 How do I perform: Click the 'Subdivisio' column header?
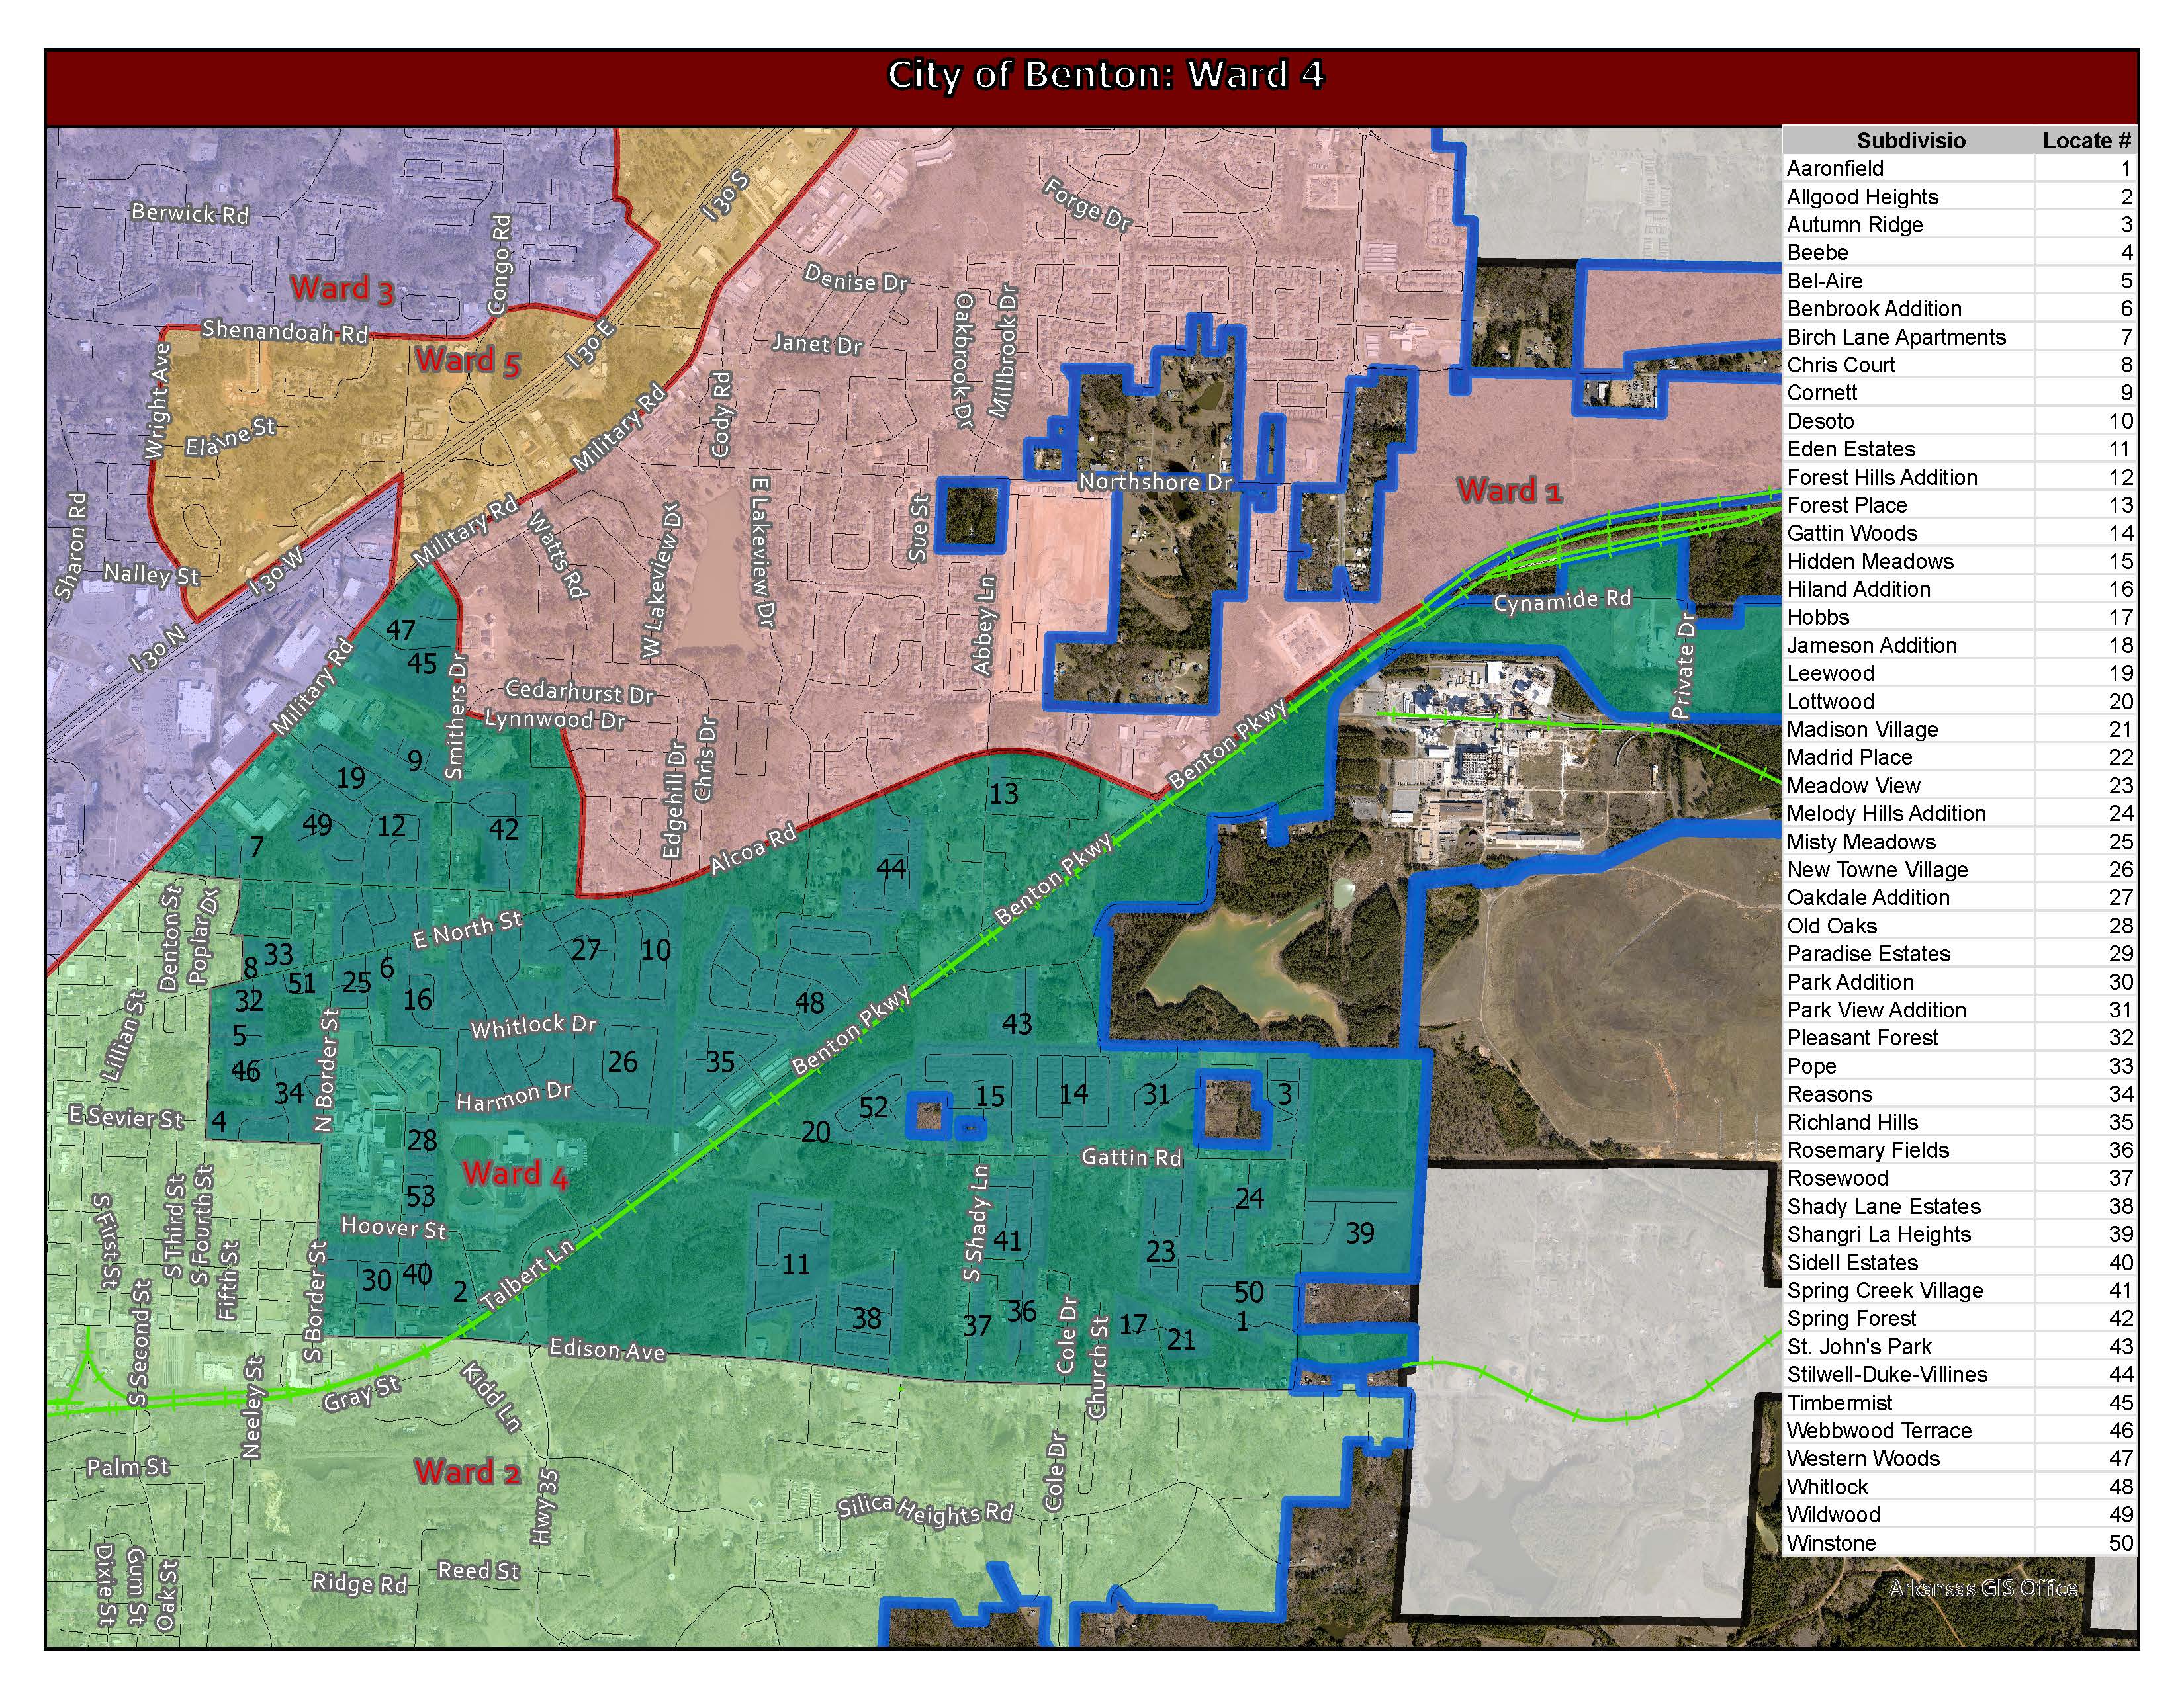1910,140
